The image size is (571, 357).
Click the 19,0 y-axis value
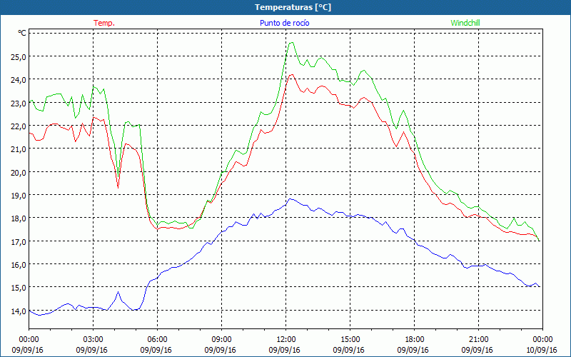click(x=19, y=195)
